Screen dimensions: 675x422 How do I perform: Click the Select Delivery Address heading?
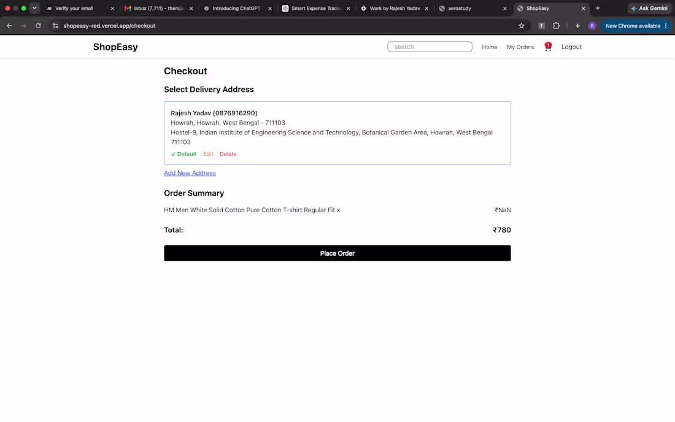(x=209, y=90)
